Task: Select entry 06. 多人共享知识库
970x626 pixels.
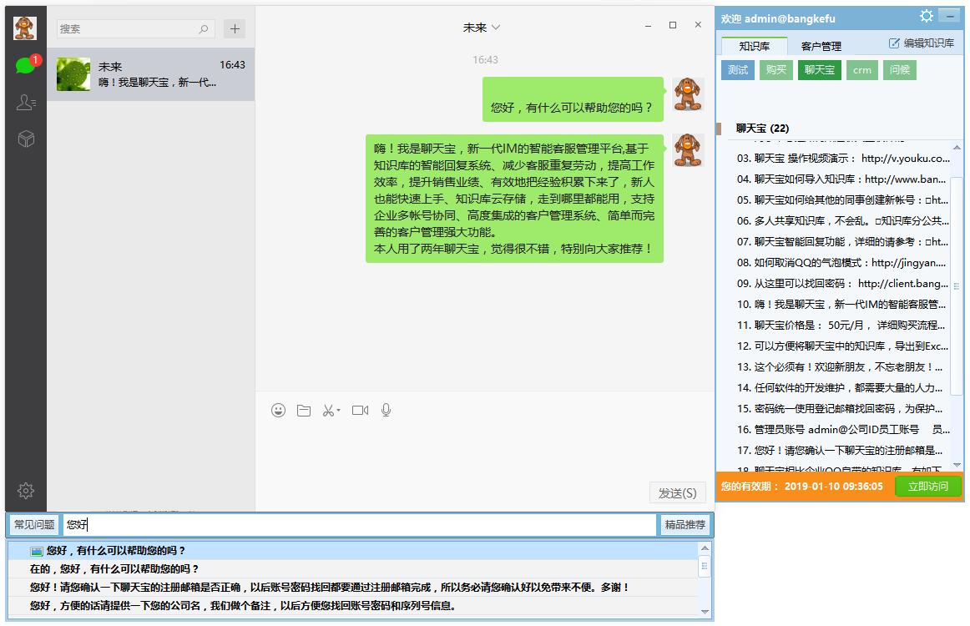Action: [842, 221]
